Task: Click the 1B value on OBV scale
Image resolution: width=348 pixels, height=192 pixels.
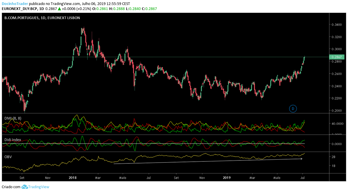Action: click(333, 165)
